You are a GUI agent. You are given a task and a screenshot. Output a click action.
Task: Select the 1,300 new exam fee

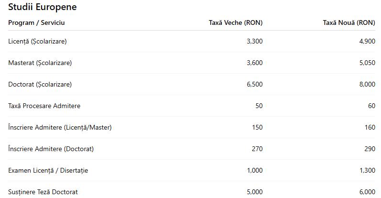[x=367, y=170]
